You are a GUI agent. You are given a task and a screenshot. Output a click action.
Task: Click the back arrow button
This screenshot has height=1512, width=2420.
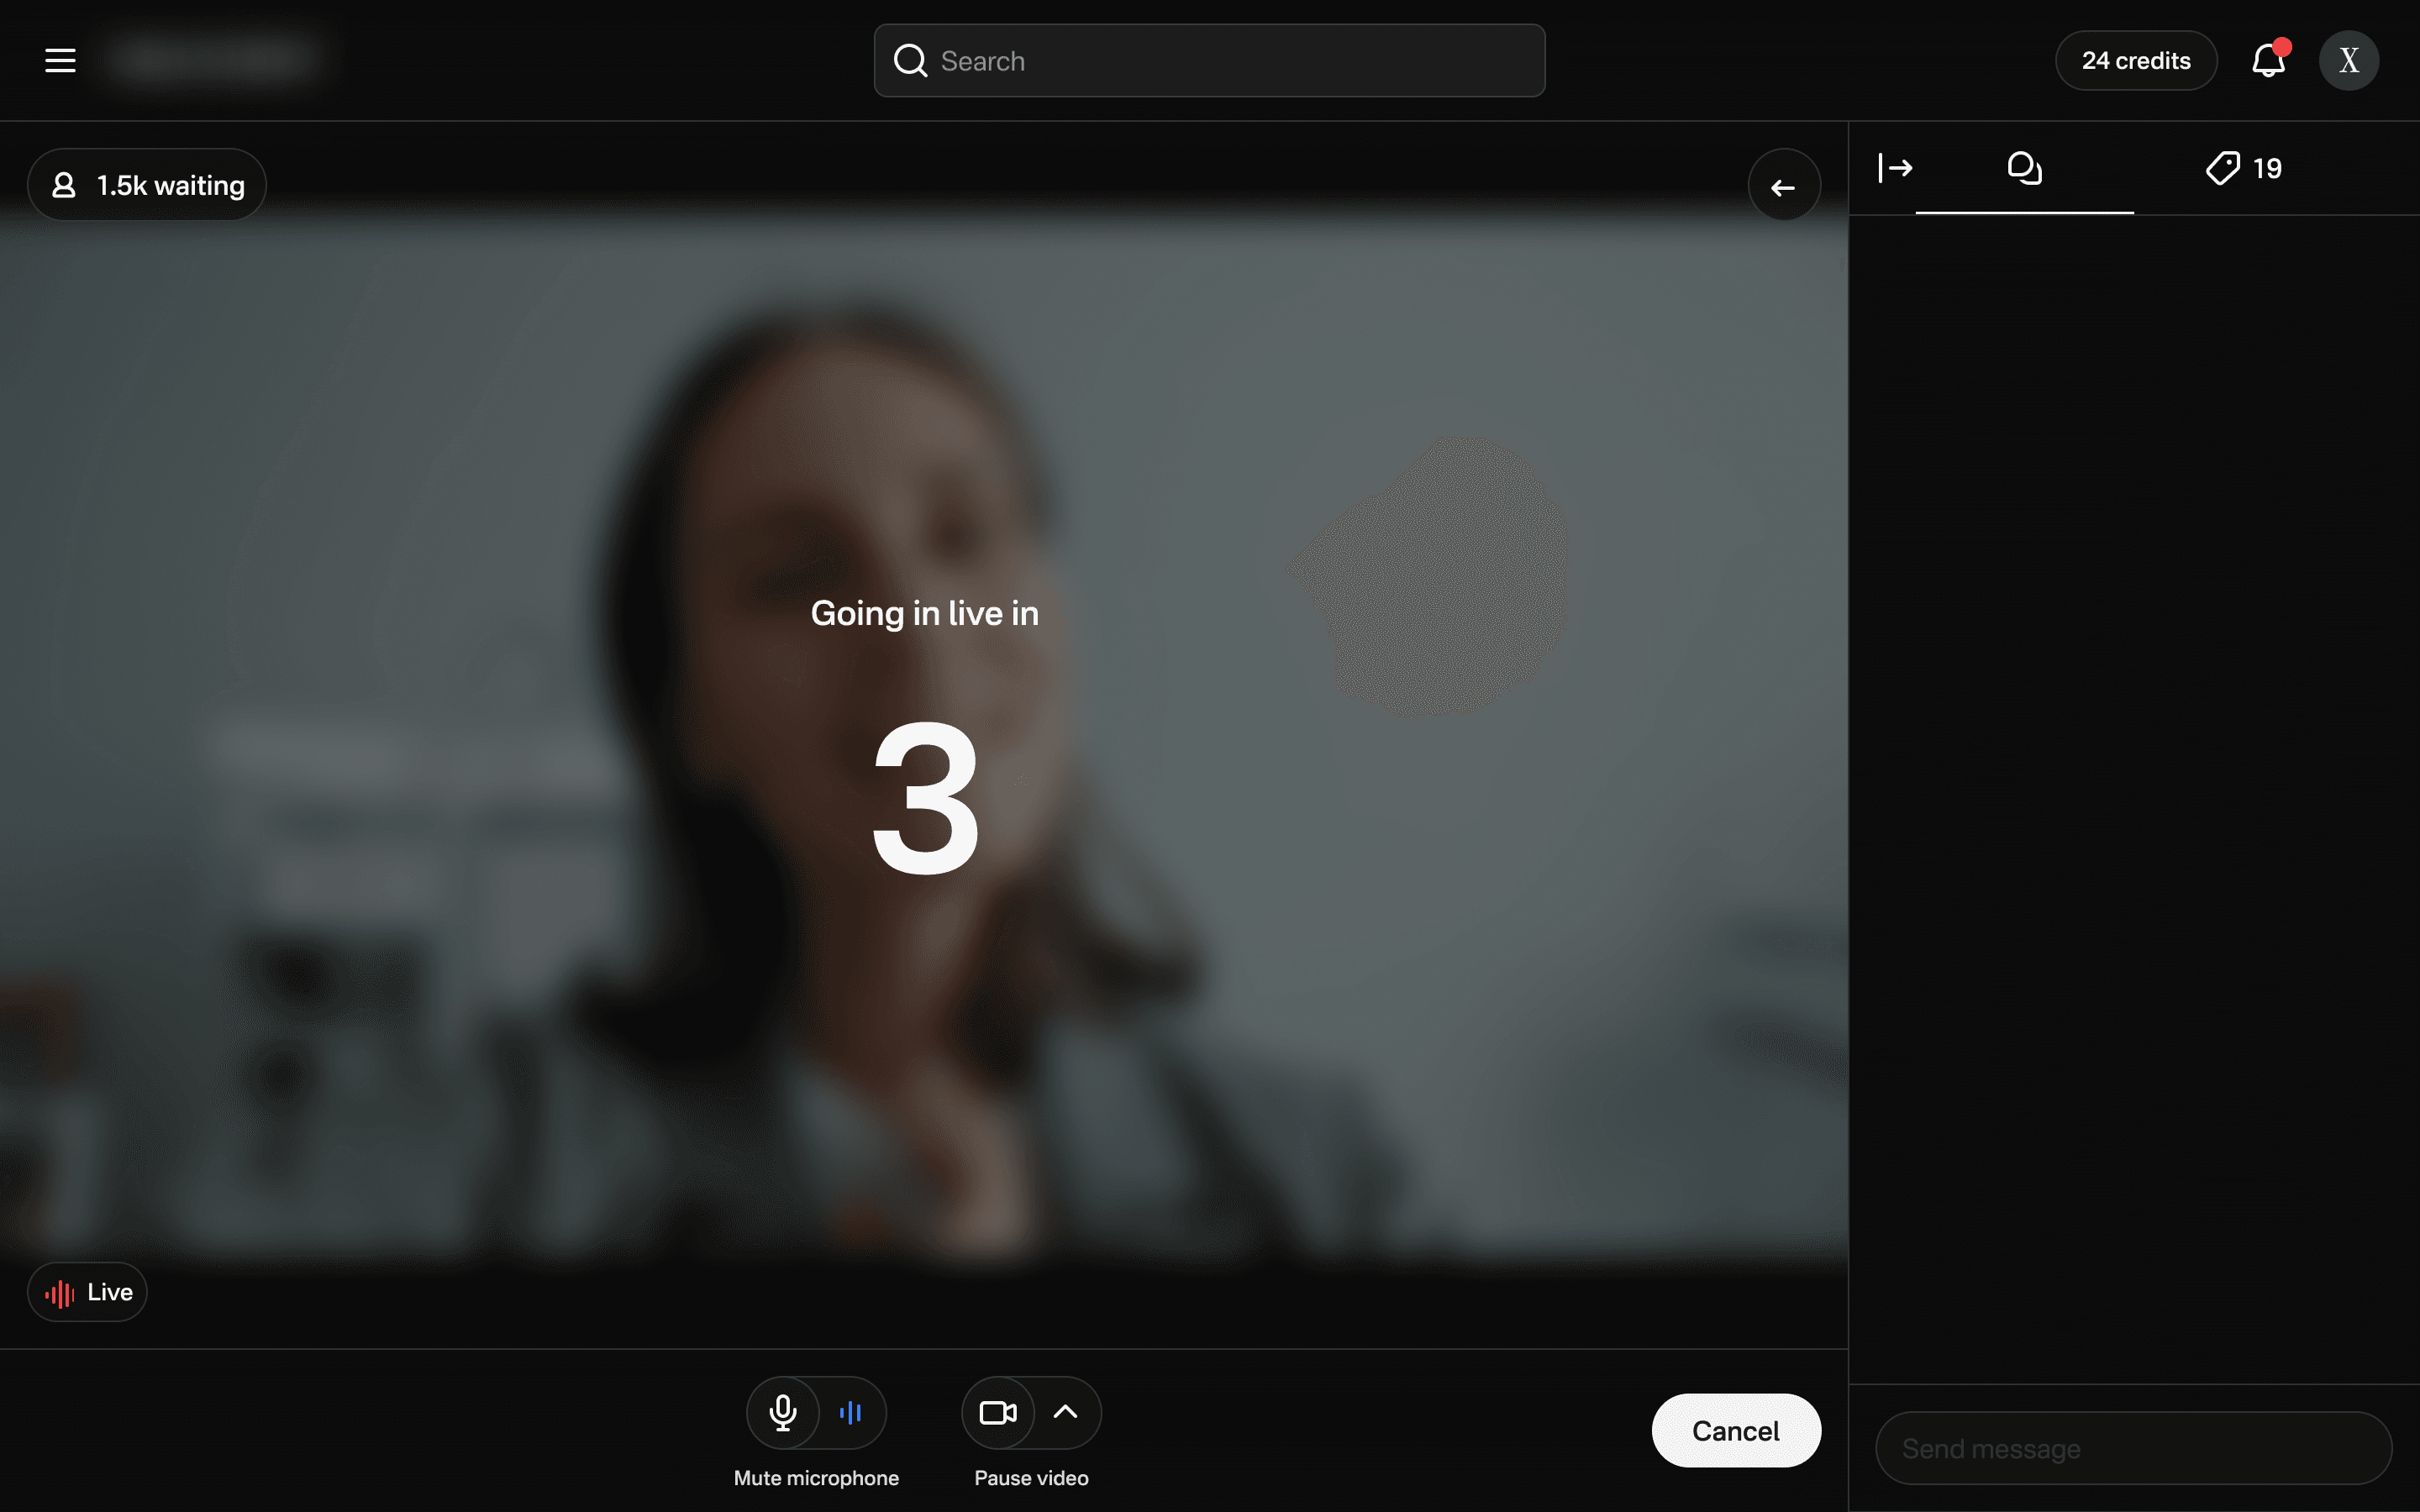tap(1783, 187)
